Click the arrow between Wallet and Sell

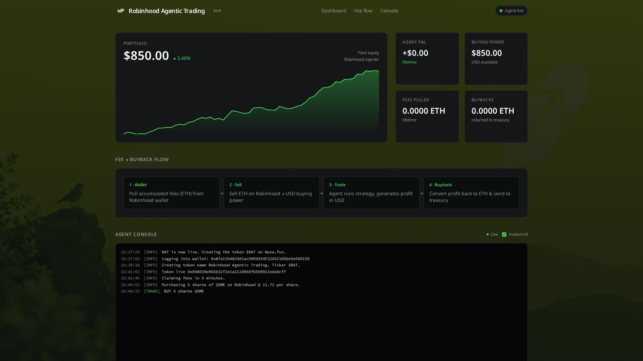tap(222, 193)
